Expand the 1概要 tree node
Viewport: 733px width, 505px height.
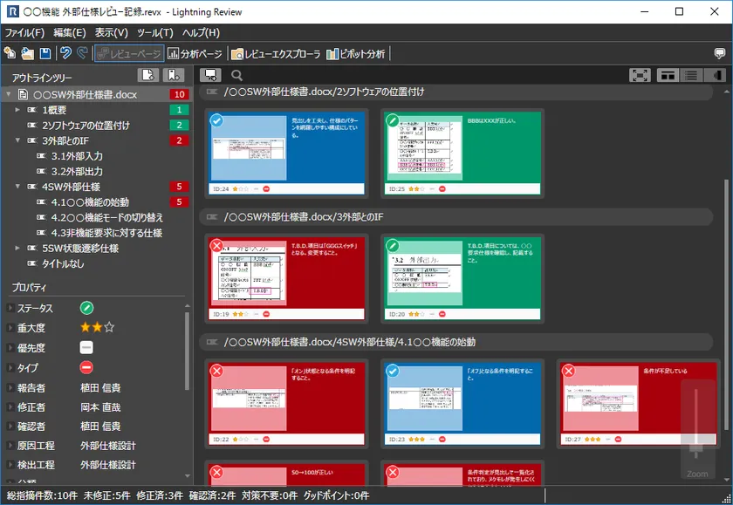[18, 110]
